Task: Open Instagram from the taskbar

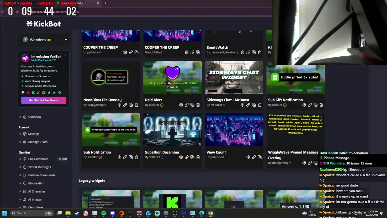Action: (x=86, y=213)
